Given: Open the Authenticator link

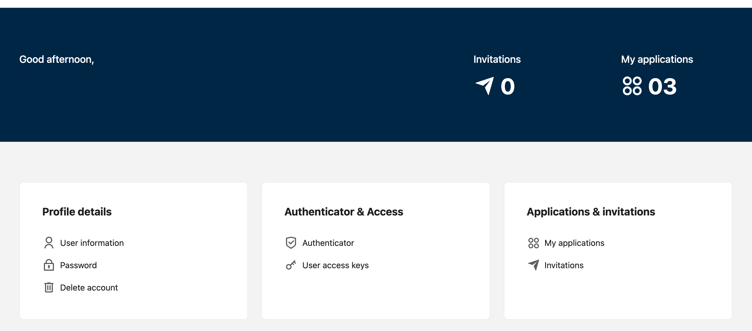Looking at the screenshot, I should (x=328, y=243).
